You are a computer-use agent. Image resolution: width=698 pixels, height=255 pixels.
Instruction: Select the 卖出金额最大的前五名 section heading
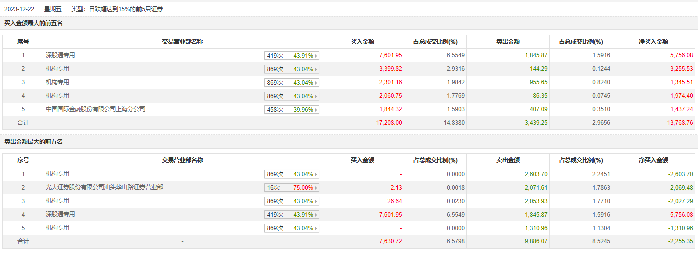tap(34, 142)
